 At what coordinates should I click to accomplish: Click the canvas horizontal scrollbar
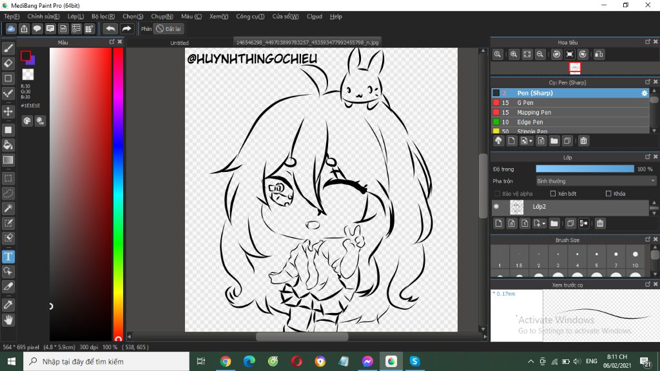pos(302,336)
